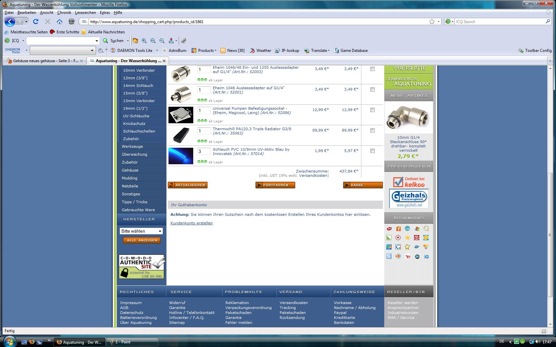Click the Yahoo Y! bookmark icon
Viewport: 556px width, 347px height.
point(407,256)
